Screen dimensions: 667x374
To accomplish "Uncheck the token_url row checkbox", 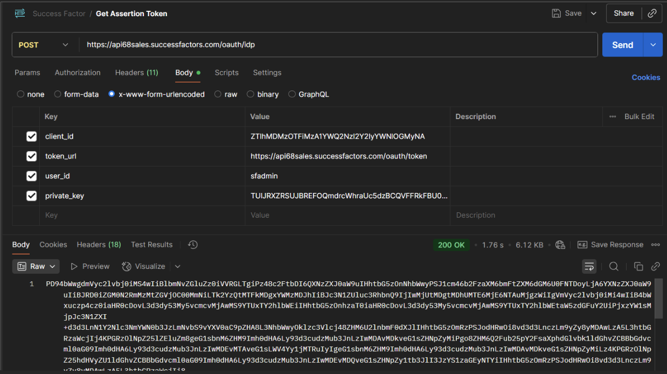I will point(32,156).
